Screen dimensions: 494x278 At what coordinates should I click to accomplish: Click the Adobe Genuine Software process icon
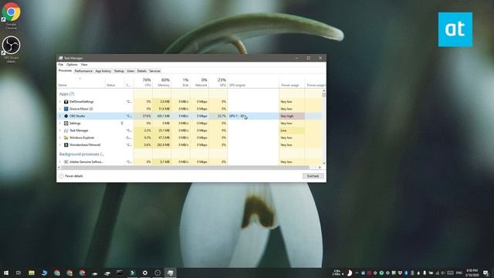(x=66, y=161)
